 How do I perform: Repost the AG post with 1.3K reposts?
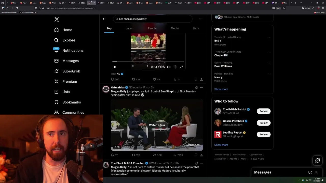tap(136, 79)
